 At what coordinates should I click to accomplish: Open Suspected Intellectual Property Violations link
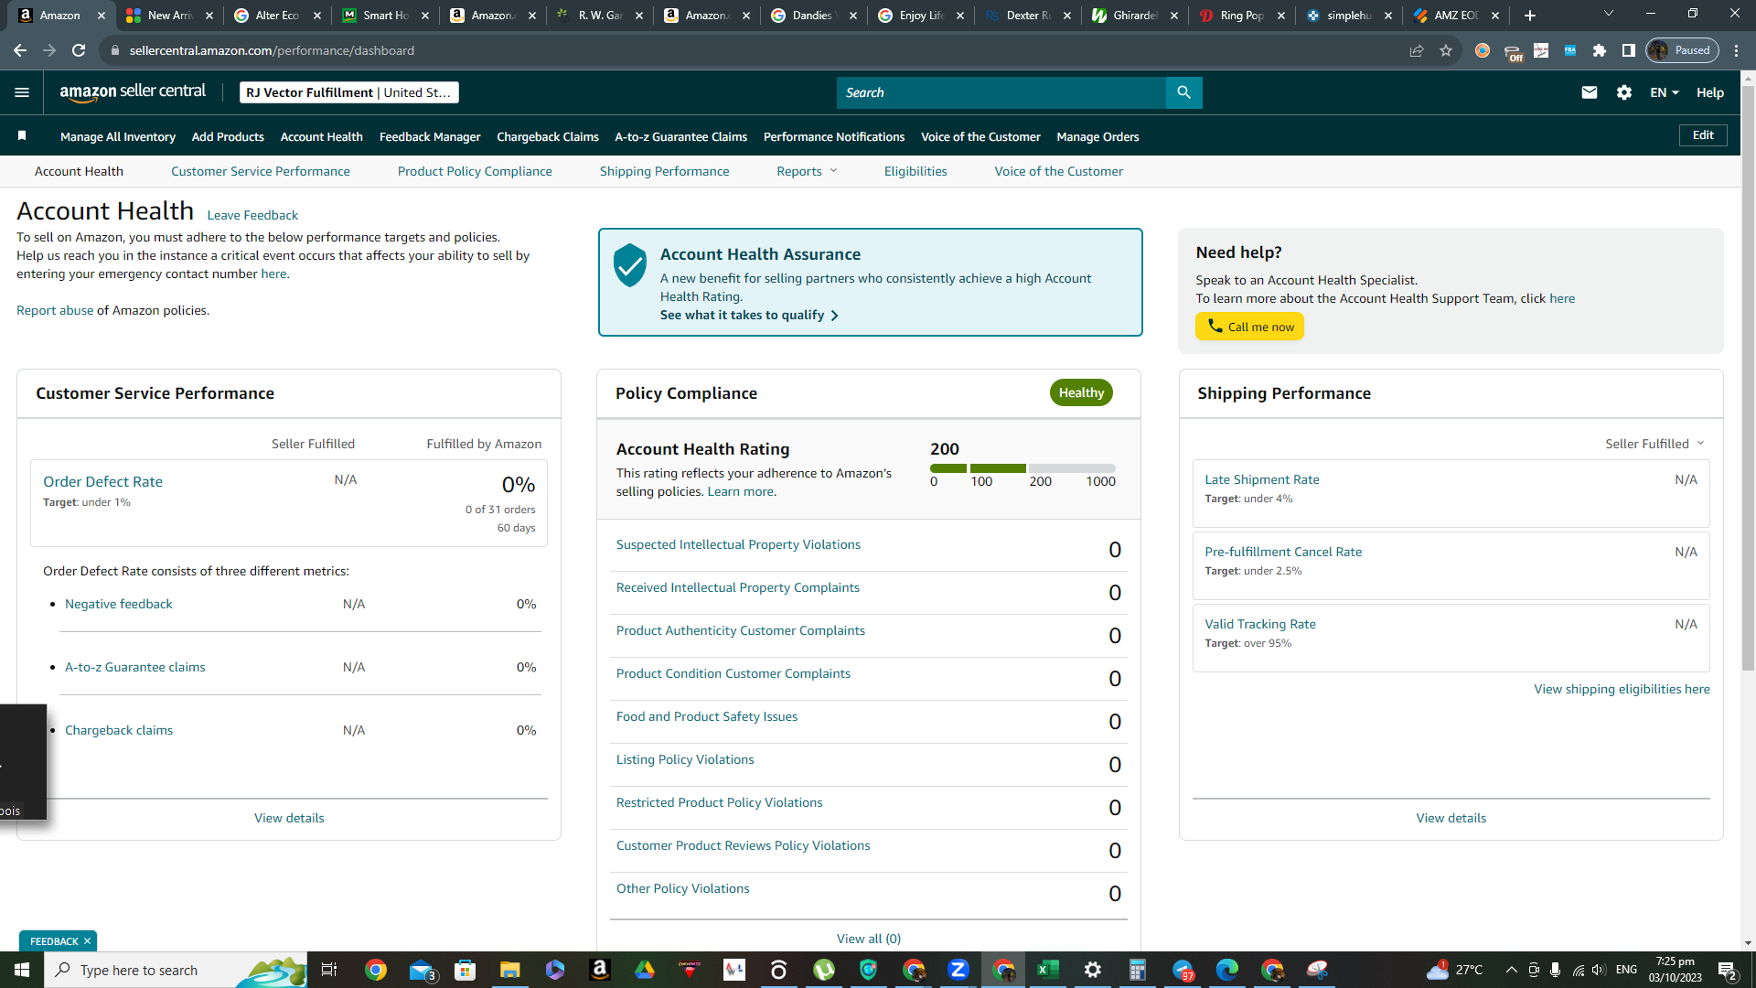pyautogui.click(x=738, y=544)
